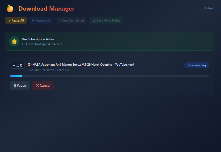The width and height of the screenshot is (221, 152).
Task: Click the 10.6 MB / 897.0 MB speed text
Action: (x=48, y=70)
